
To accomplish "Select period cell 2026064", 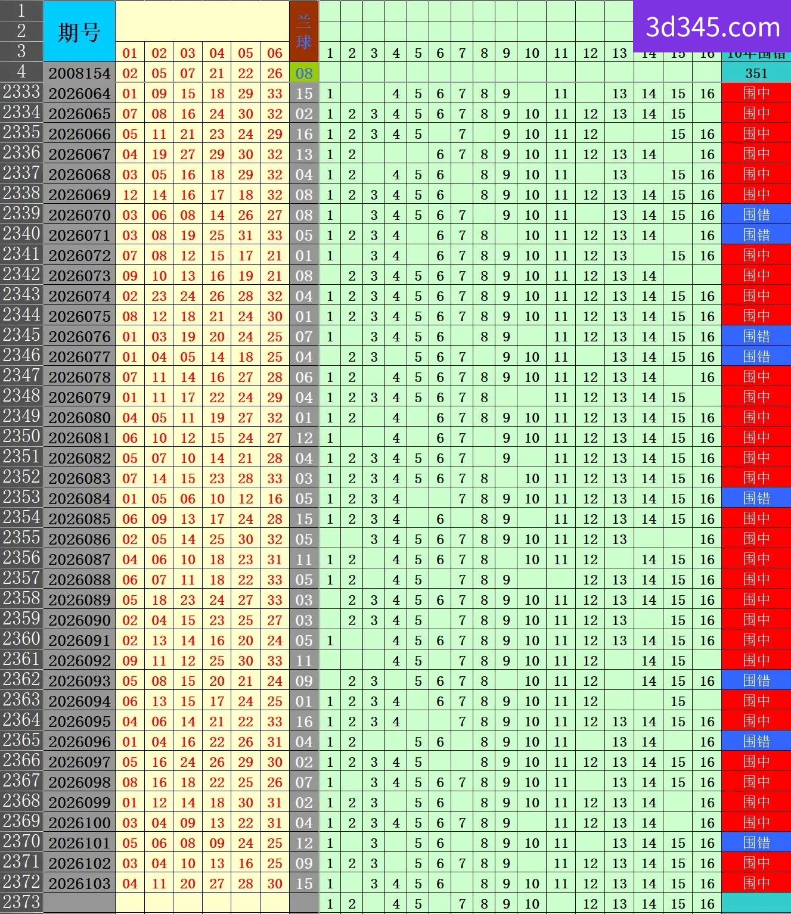I will pos(79,94).
